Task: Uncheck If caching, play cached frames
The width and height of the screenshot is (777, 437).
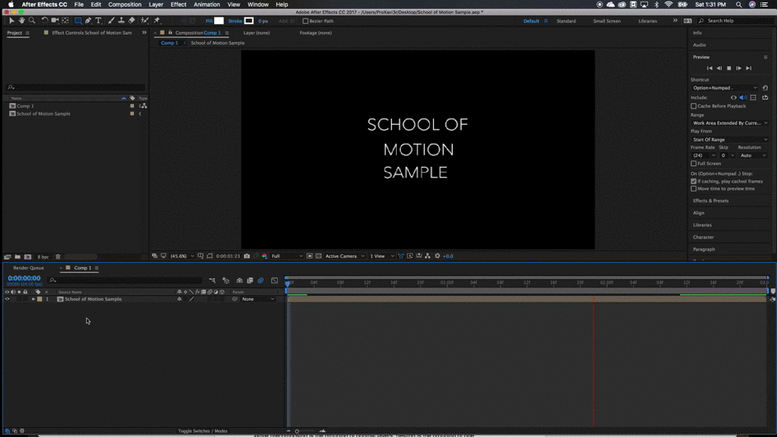Action: (x=694, y=182)
